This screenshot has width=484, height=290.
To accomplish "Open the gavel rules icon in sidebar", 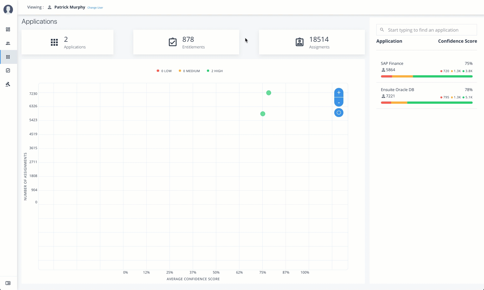I will point(8,84).
